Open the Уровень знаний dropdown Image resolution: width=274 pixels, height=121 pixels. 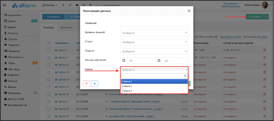(154, 33)
